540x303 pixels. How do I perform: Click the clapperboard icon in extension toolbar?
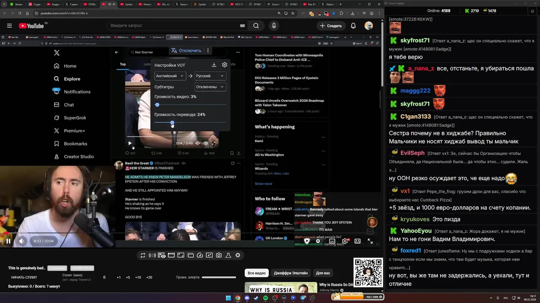pos(171,255)
